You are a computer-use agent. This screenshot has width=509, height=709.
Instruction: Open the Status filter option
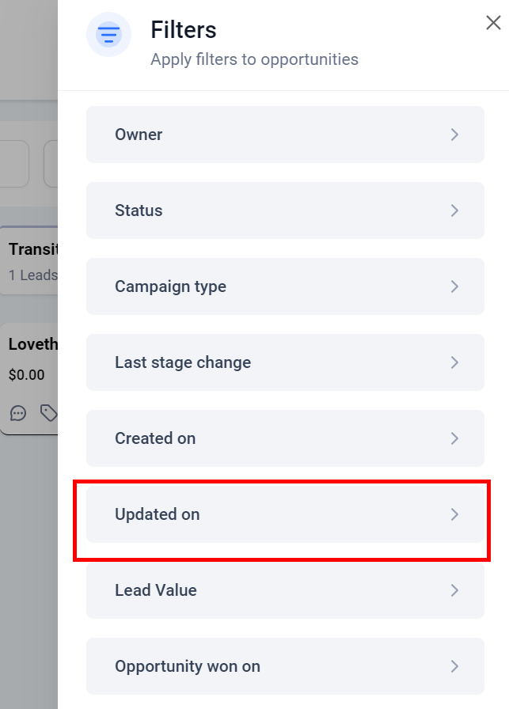(x=139, y=210)
